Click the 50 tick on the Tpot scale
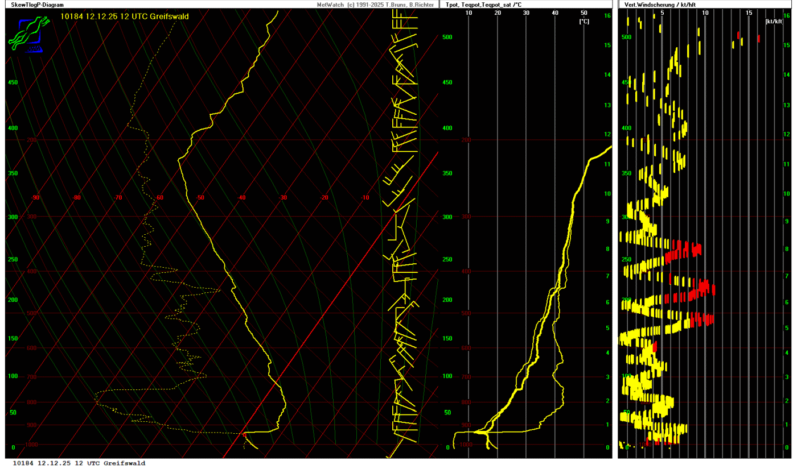Image resolution: width=797 pixels, height=469 pixels. 584,13
